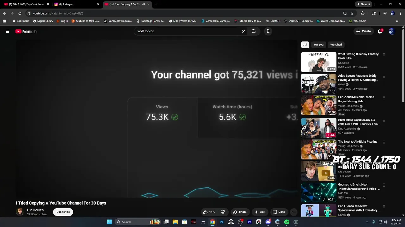Open Luc Boulch channel avatar

tap(20, 212)
